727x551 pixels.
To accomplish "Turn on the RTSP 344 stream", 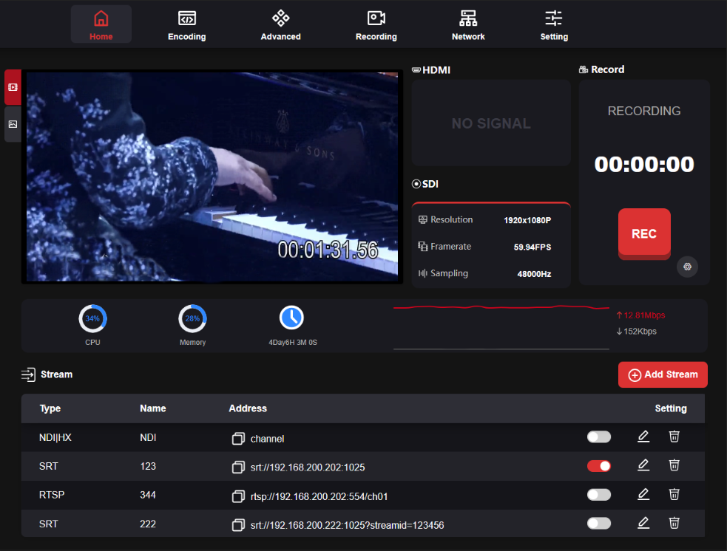I will [x=599, y=494].
